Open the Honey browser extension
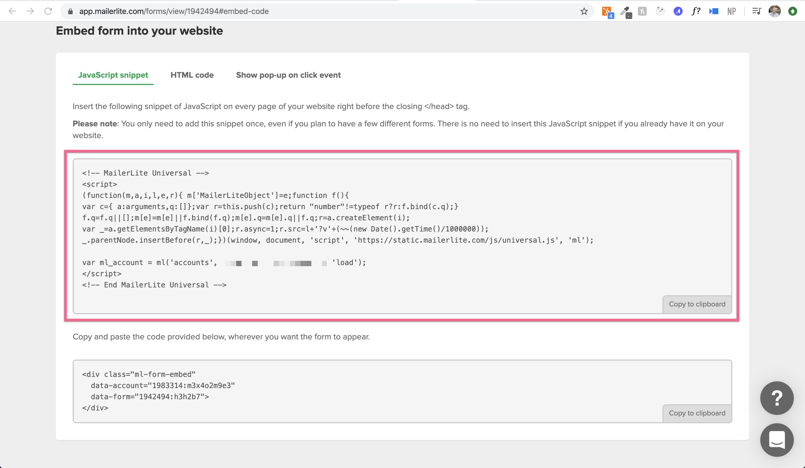Image resolution: width=805 pixels, height=468 pixels. [x=642, y=11]
